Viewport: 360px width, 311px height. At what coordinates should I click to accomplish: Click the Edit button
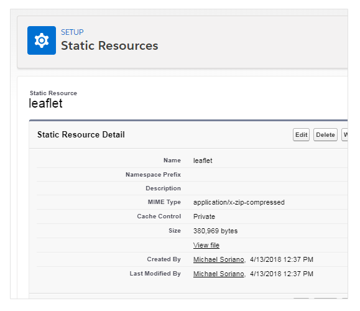(x=301, y=134)
